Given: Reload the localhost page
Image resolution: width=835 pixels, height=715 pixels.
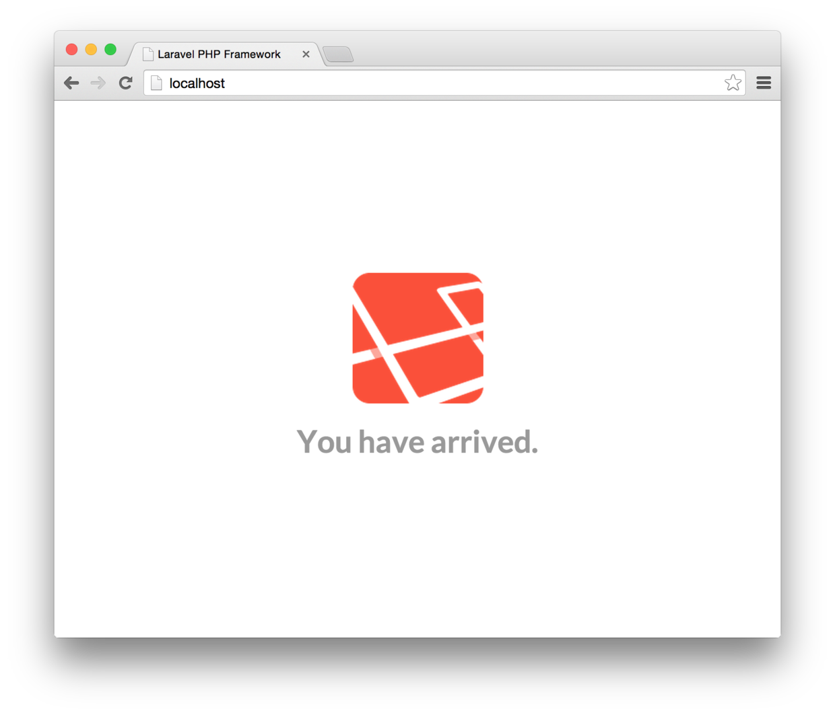Looking at the screenshot, I should [125, 83].
